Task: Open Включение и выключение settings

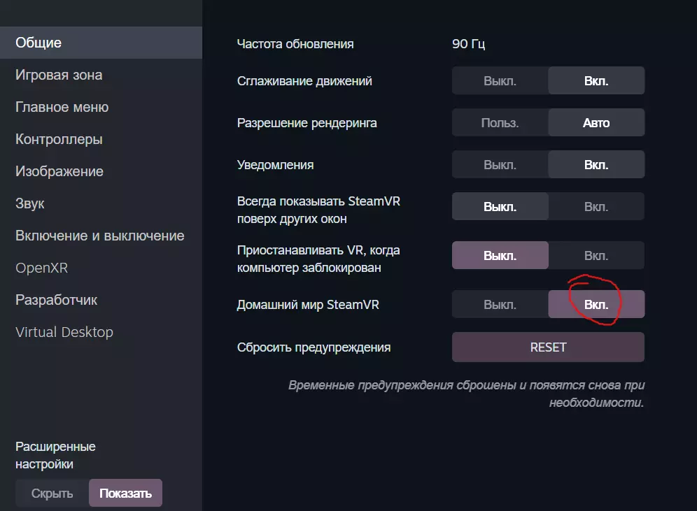Action: pyautogui.click(x=99, y=236)
